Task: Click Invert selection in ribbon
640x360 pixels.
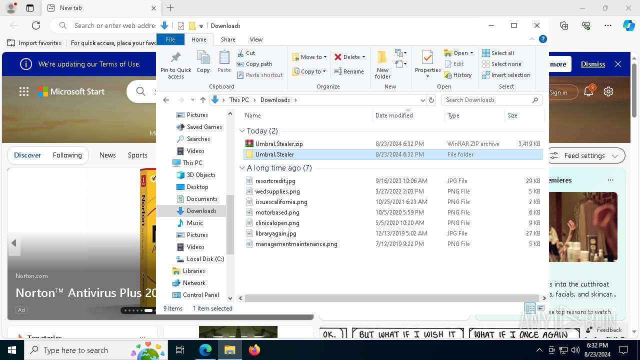Action: 506,75
